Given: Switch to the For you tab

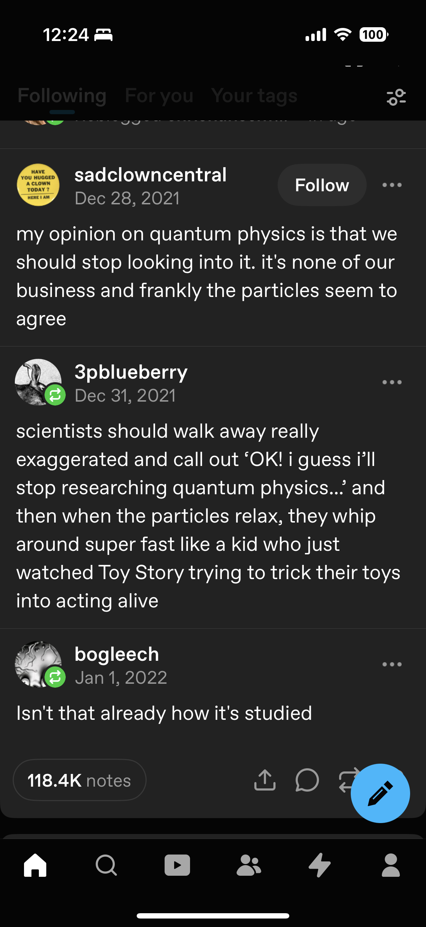Looking at the screenshot, I should [x=159, y=96].
